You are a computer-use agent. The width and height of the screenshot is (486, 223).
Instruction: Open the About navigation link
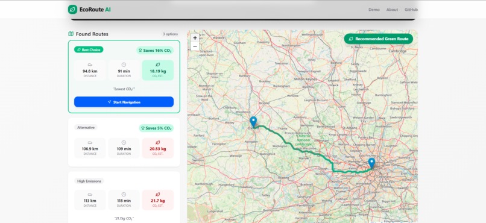392,10
